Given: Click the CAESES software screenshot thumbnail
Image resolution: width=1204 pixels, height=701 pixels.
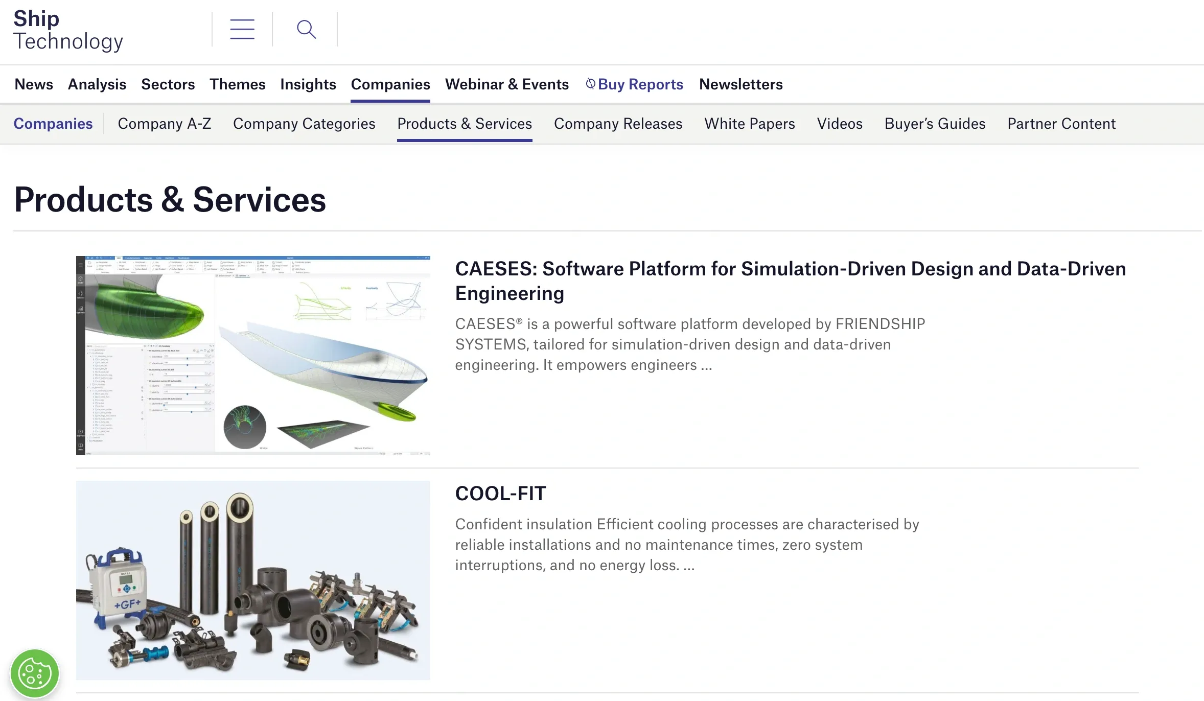Looking at the screenshot, I should tap(253, 355).
